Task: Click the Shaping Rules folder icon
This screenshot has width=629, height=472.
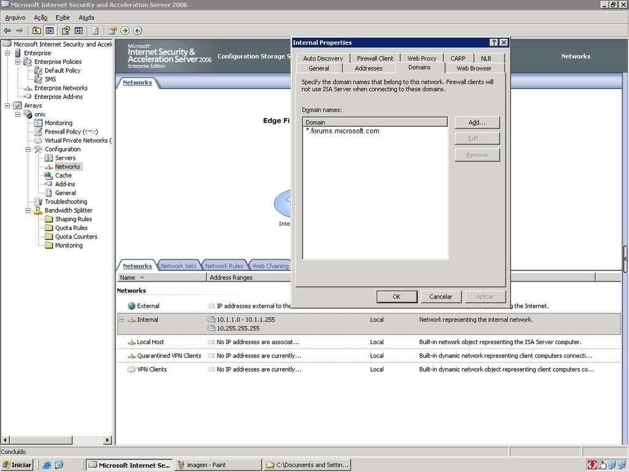Action: (x=49, y=219)
